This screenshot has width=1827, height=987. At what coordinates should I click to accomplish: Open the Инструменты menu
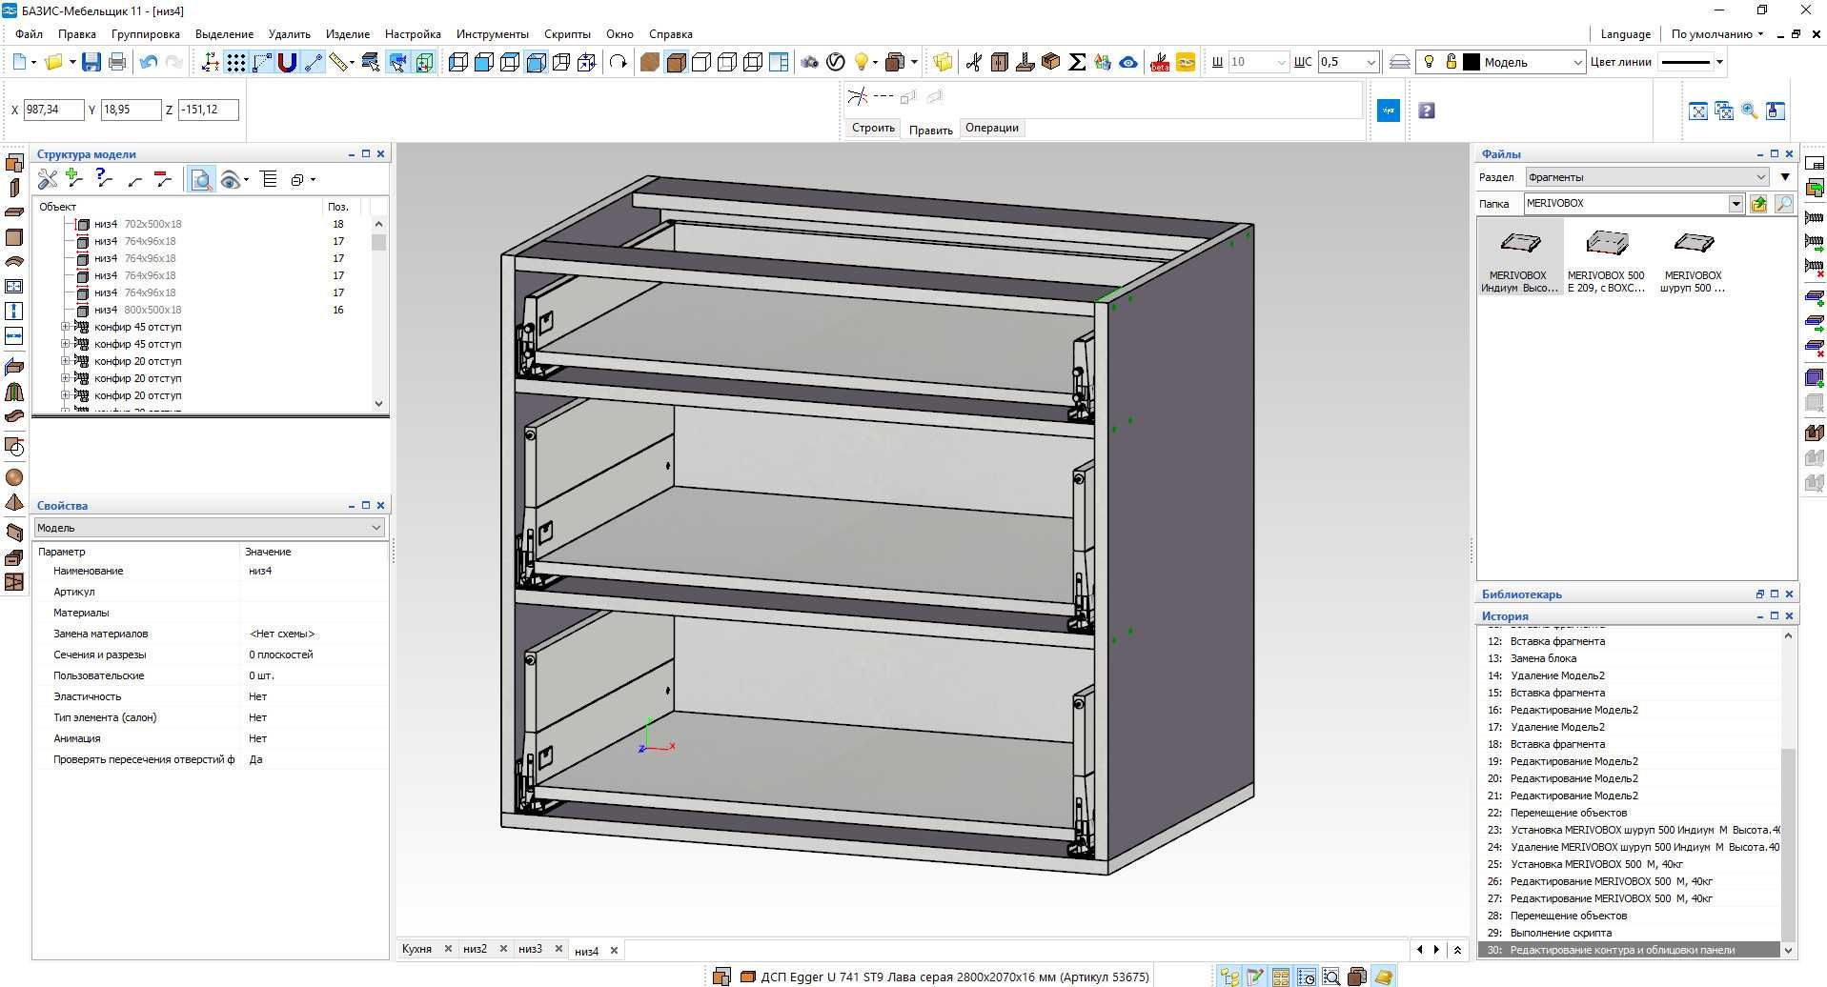tap(492, 34)
